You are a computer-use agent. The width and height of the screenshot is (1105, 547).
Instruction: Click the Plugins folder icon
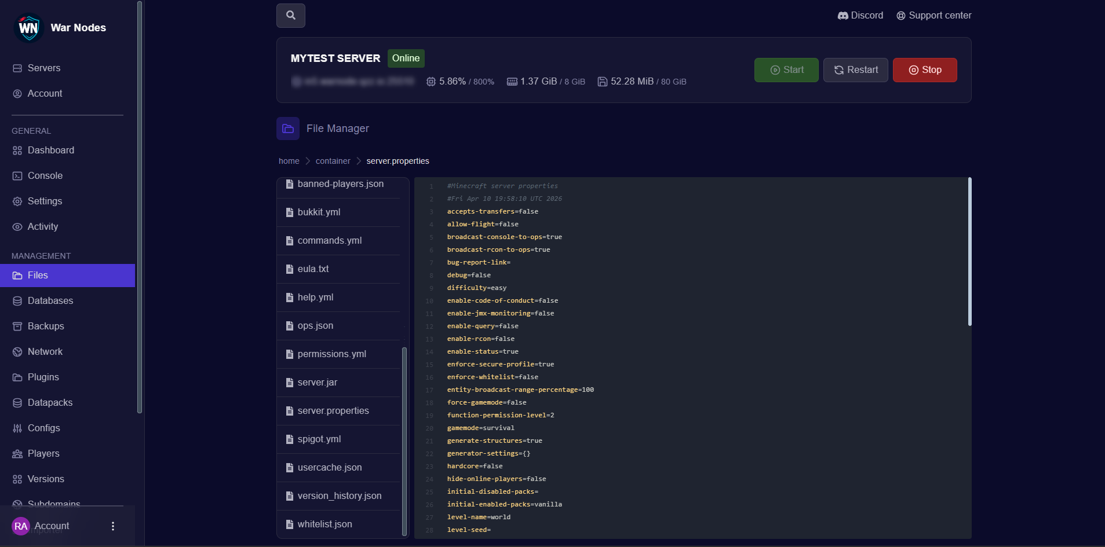[17, 377]
